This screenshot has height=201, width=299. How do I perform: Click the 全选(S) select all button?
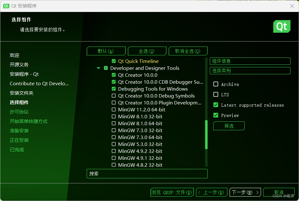147,51
